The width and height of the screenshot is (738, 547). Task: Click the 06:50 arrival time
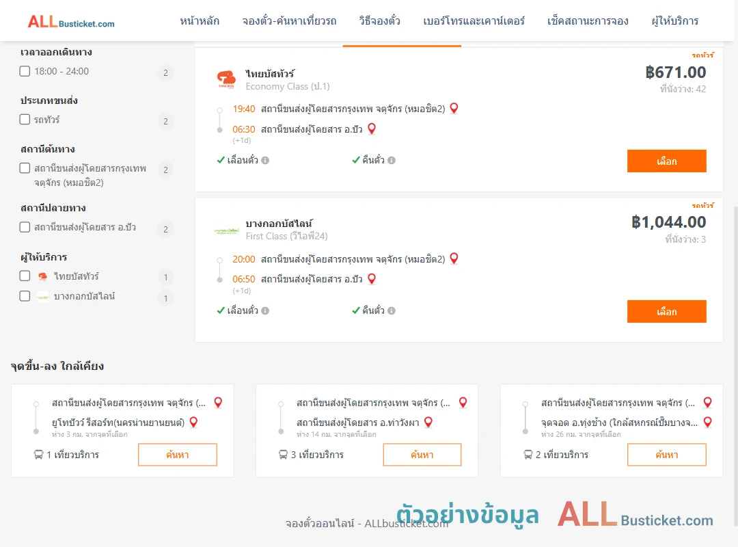(244, 279)
